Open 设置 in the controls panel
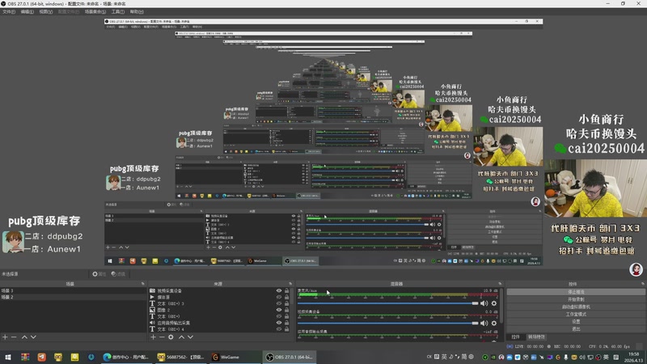This screenshot has height=364, width=647. (576, 321)
